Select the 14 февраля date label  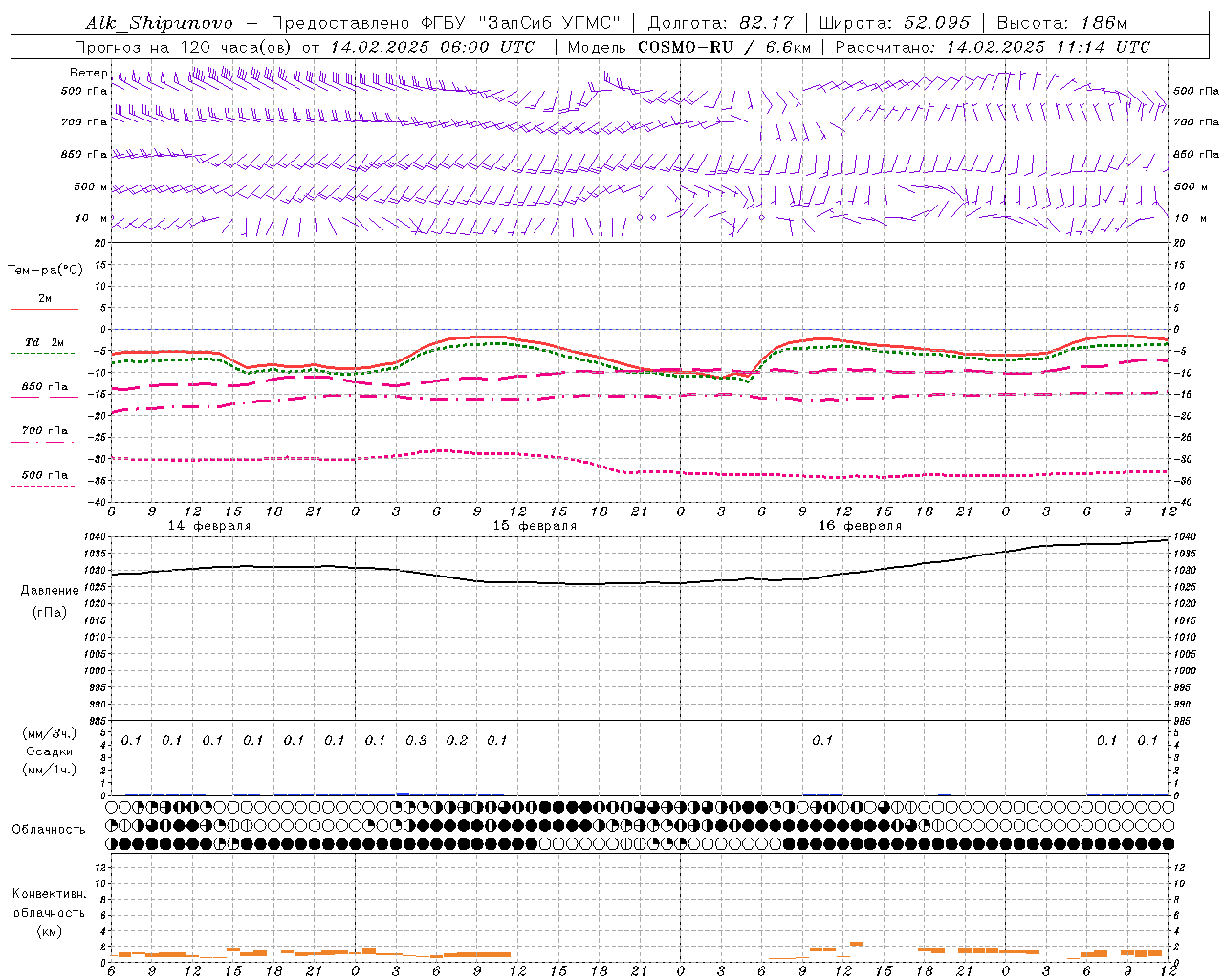click(x=209, y=526)
